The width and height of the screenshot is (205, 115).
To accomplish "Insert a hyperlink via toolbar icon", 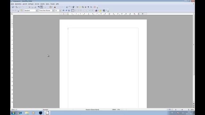I will (x=67, y=7).
